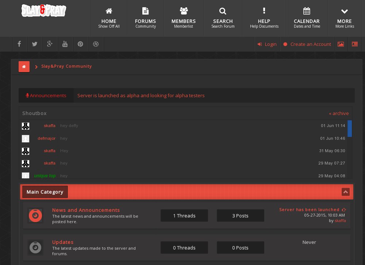The image size is (365, 265).
Task: Click the Shoutbox scrollbar handle
Action: [x=350, y=128]
